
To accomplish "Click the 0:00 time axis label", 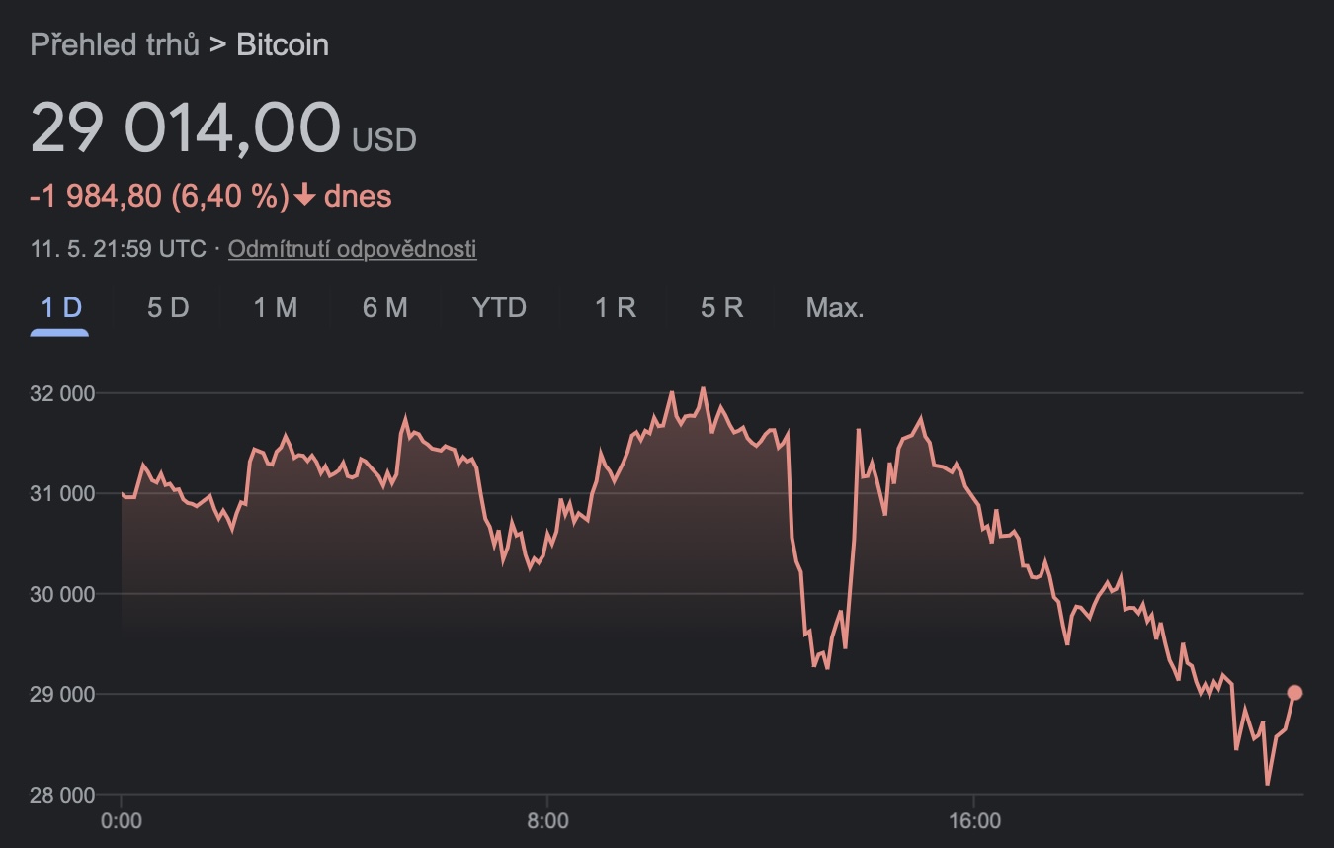I will (121, 821).
